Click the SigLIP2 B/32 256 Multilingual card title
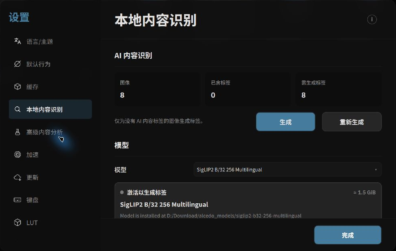 coord(164,204)
